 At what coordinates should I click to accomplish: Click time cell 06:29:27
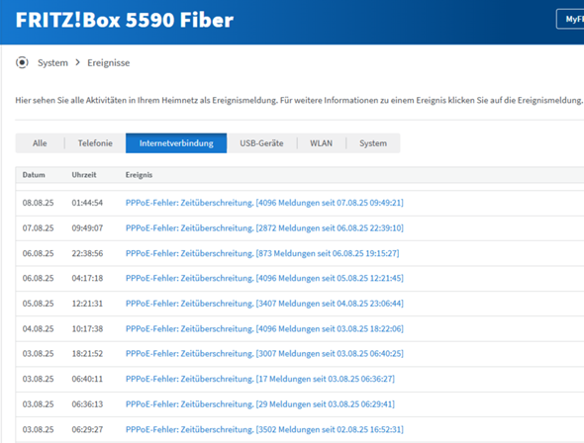87,429
